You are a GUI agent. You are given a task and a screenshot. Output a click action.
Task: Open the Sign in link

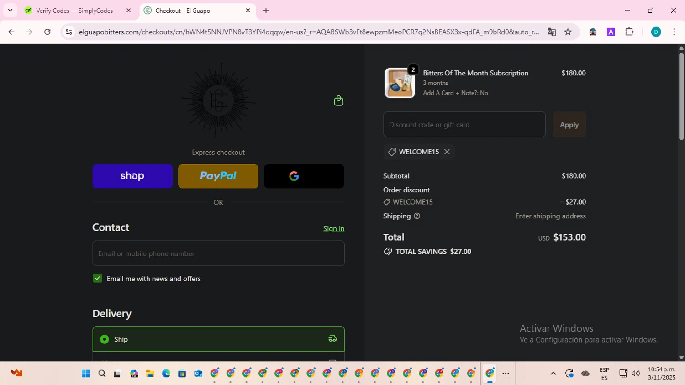[334, 228]
